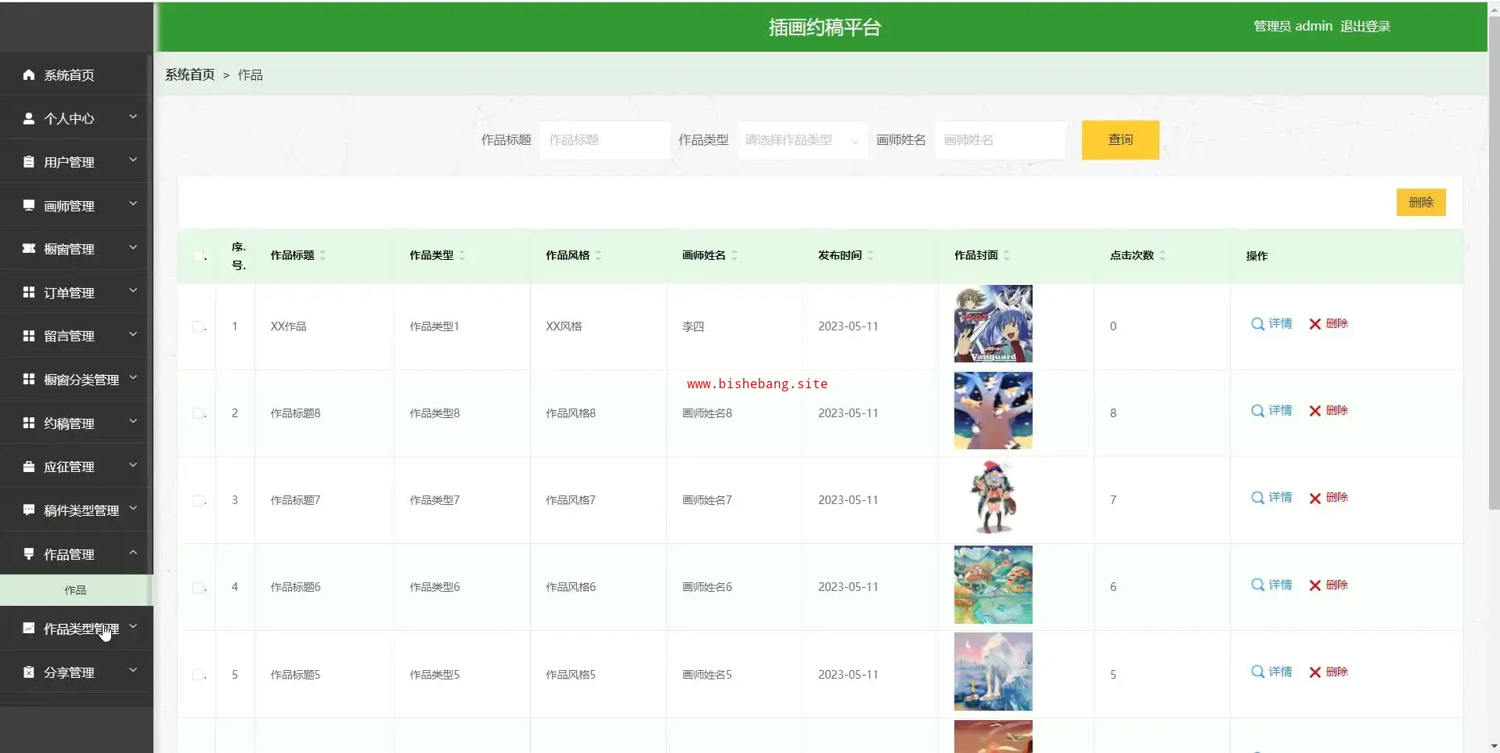The width and height of the screenshot is (1500, 753).
Task: Expand the 留言管理 menu chevron
Action: coord(133,335)
